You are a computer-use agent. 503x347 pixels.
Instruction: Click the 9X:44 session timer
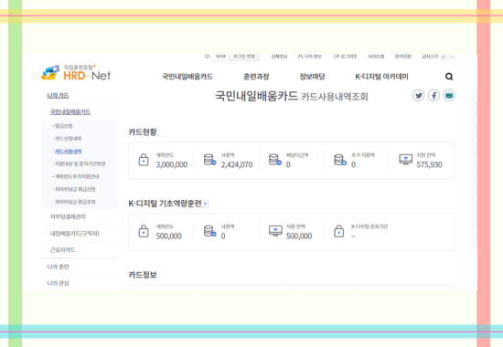point(220,57)
